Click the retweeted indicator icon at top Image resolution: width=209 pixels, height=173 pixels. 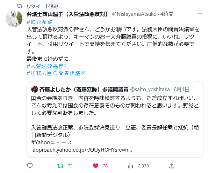pos(20,6)
